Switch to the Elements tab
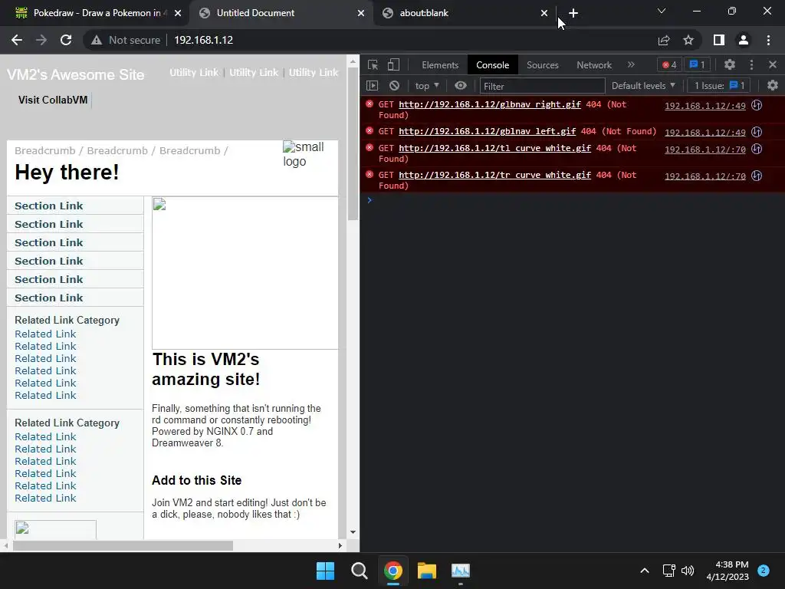The height and width of the screenshot is (589, 785). coord(440,65)
